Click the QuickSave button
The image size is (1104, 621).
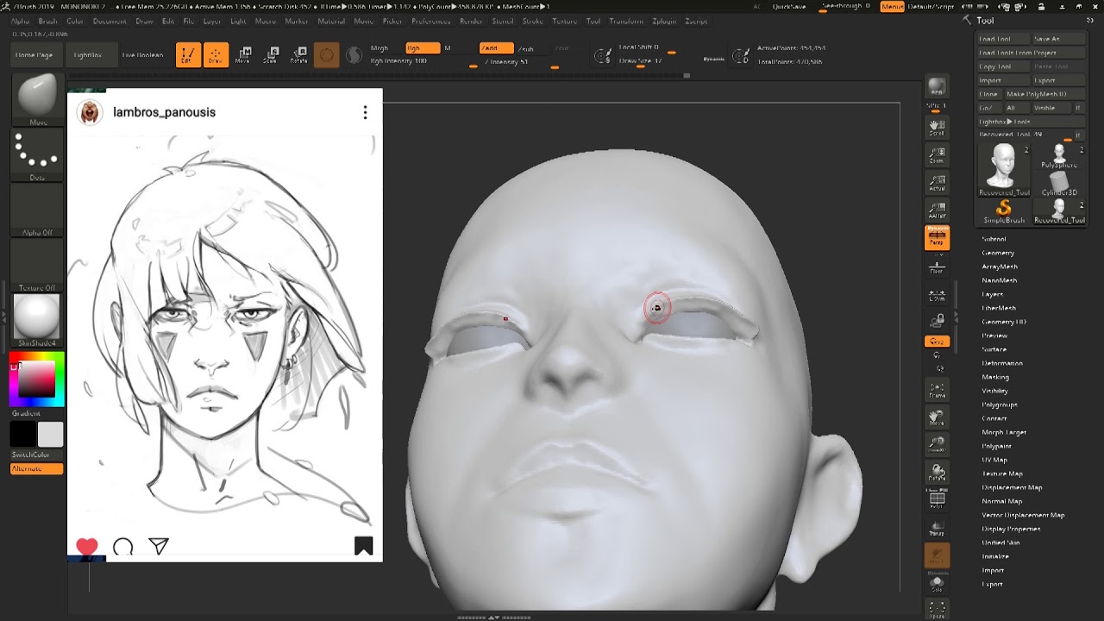click(789, 7)
